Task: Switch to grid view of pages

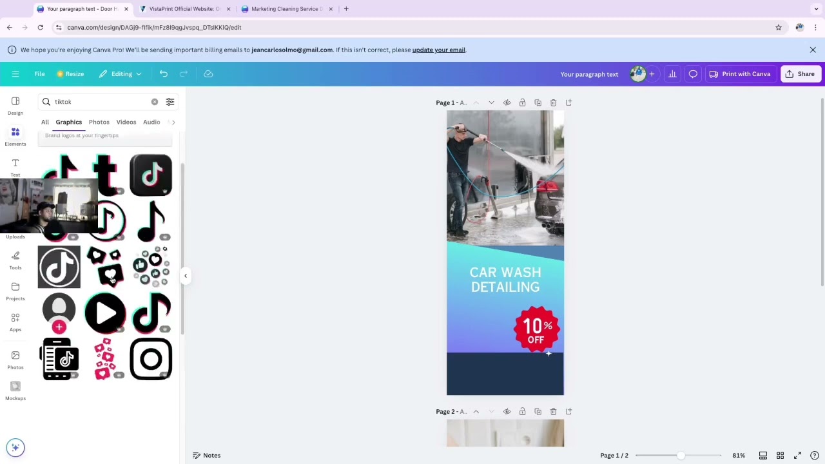Action: coord(780,455)
